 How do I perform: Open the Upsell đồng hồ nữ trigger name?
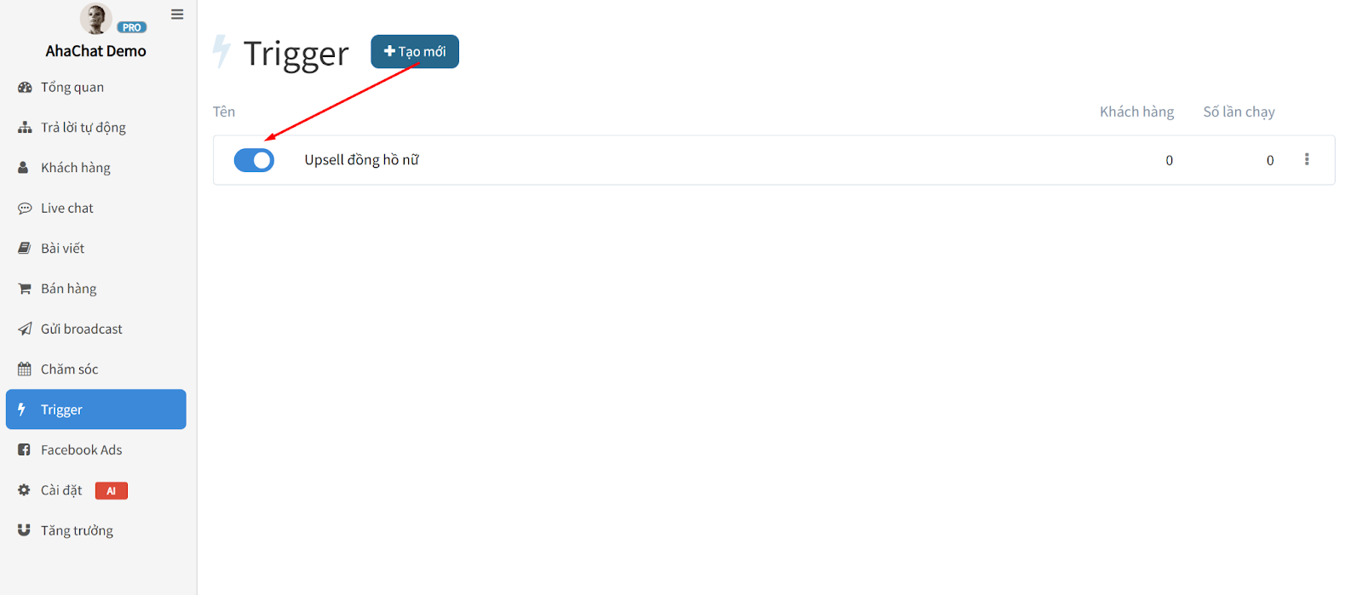pos(362,160)
